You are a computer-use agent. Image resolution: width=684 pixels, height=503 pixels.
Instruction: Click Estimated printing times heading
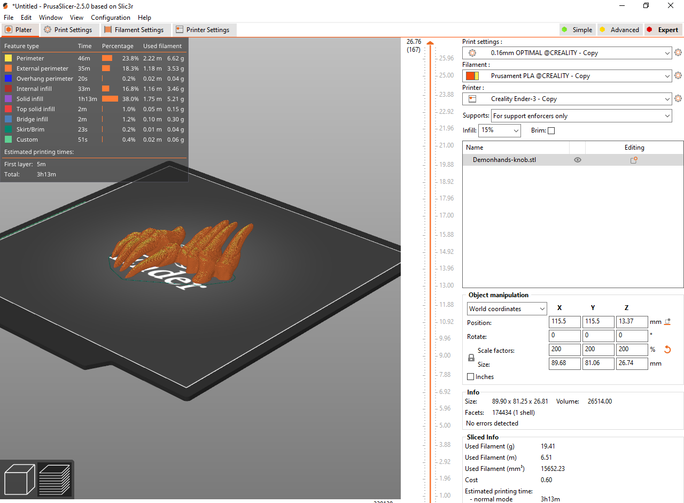click(x=39, y=152)
